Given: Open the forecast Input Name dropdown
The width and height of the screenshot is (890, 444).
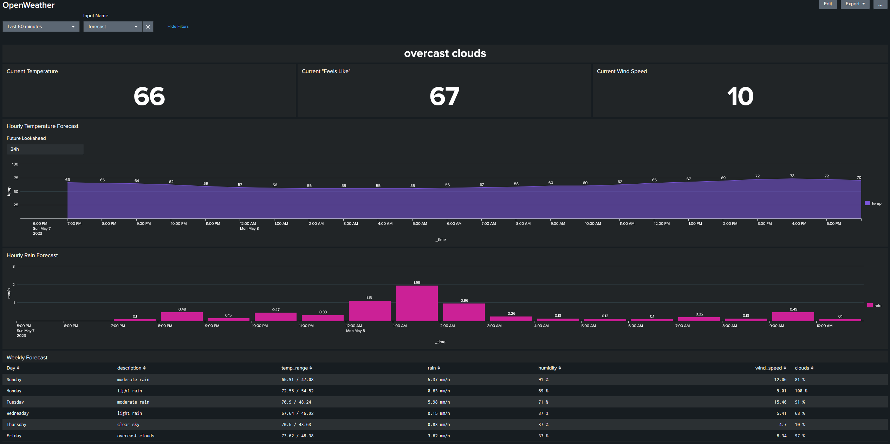Looking at the screenshot, I should point(112,26).
